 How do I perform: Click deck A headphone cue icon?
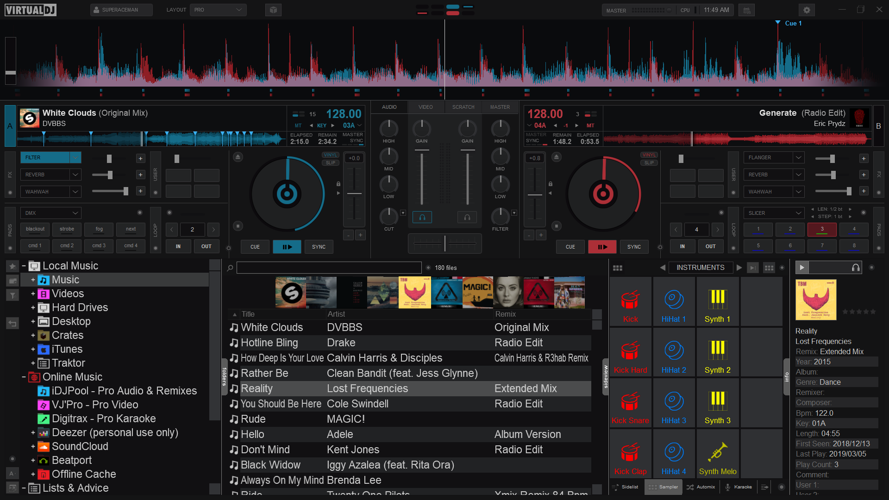(x=422, y=217)
